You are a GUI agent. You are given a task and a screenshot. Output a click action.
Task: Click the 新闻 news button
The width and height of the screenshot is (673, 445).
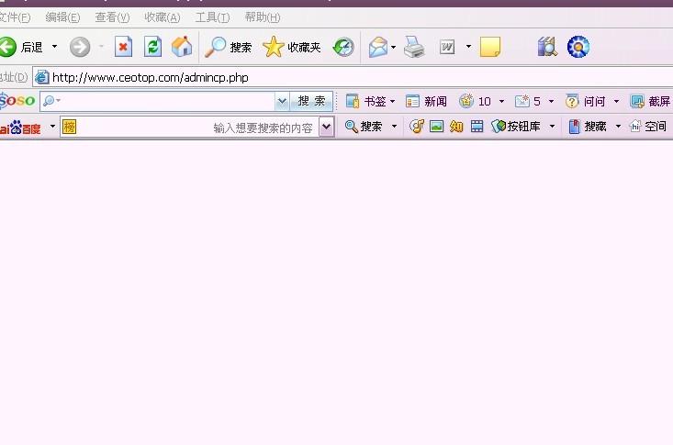[x=426, y=101]
